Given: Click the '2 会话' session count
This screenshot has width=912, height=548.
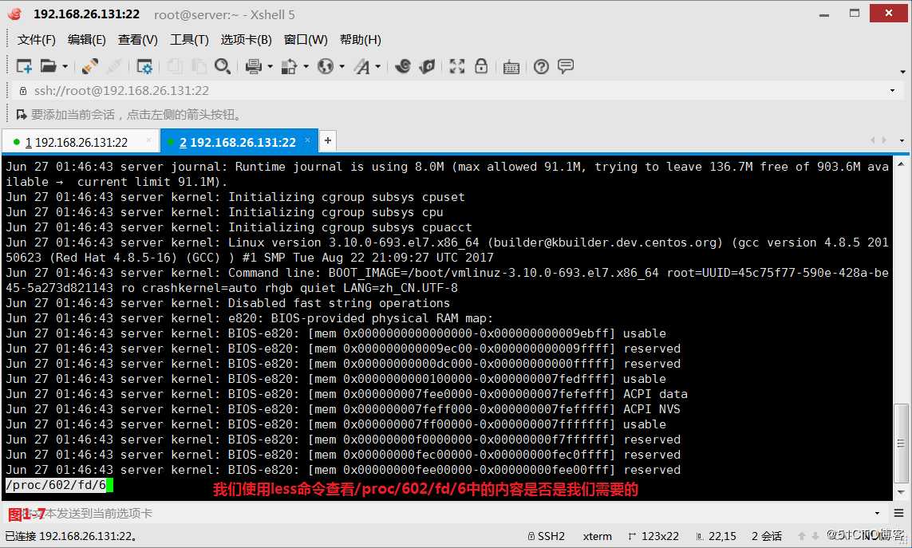Looking at the screenshot, I should tap(767, 536).
